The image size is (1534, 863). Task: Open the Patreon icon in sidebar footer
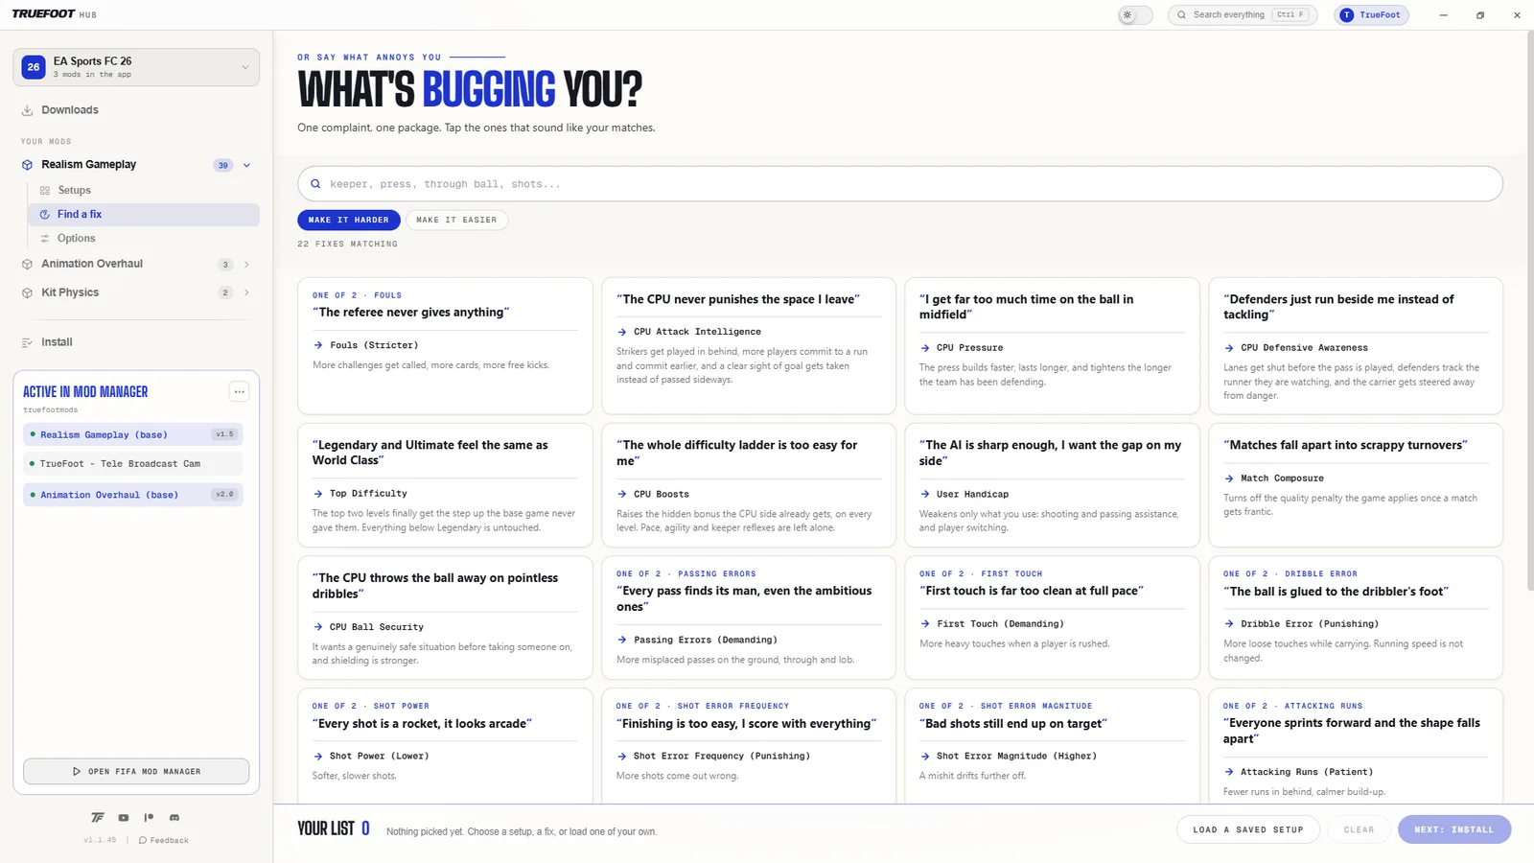[149, 818]
